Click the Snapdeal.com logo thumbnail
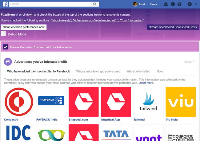Screen dimensions: 200x141 point(84,102)
